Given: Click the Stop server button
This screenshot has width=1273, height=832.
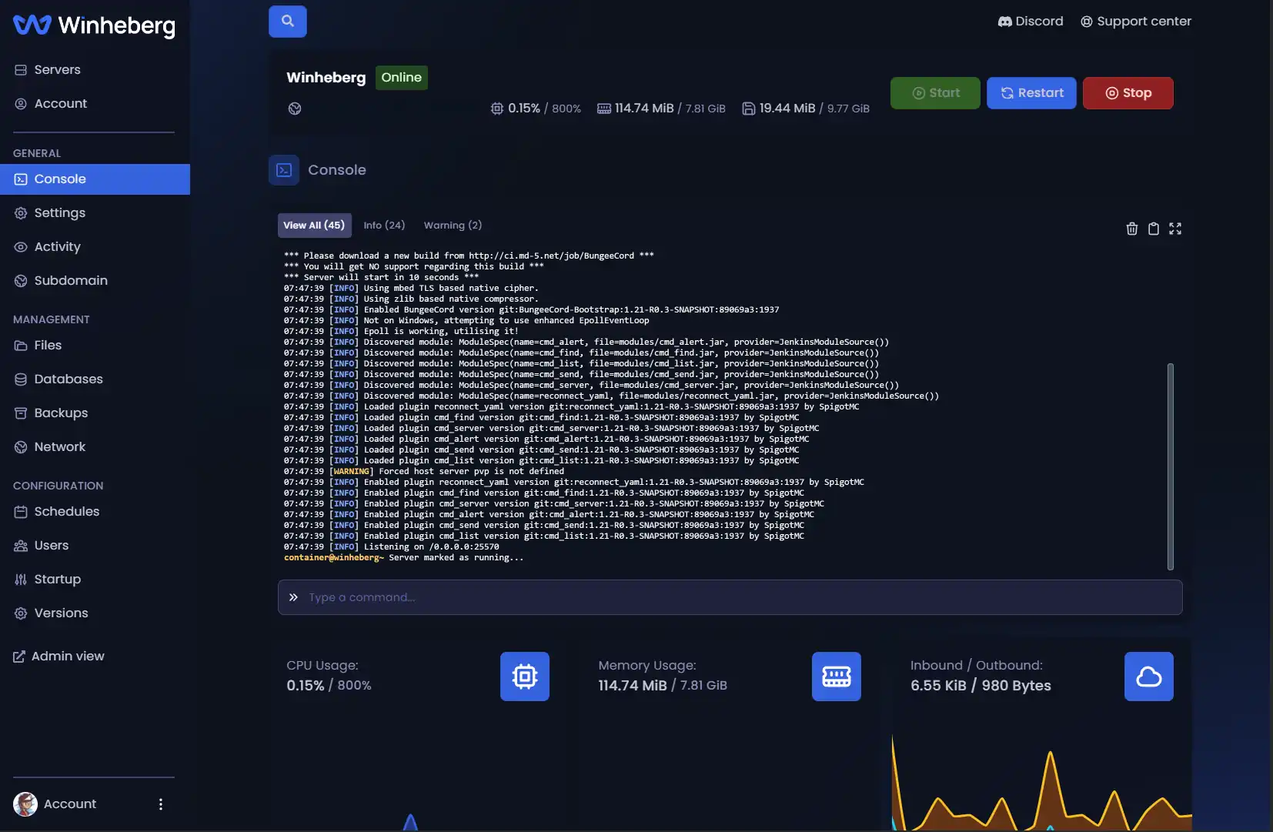Looking at the screenshot, I should click(x=1128, y=93).
